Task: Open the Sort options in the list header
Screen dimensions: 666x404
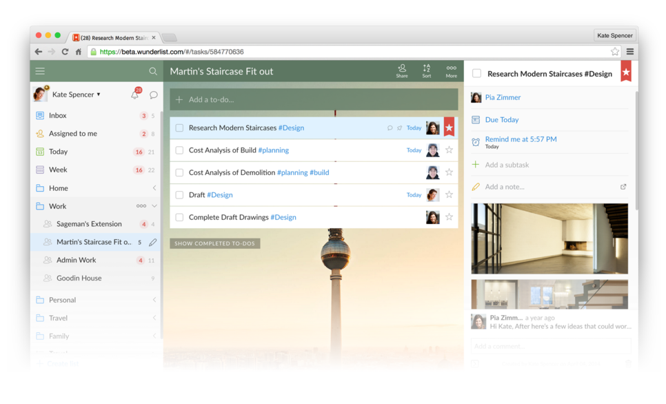Action: click(x=427, y=70)
